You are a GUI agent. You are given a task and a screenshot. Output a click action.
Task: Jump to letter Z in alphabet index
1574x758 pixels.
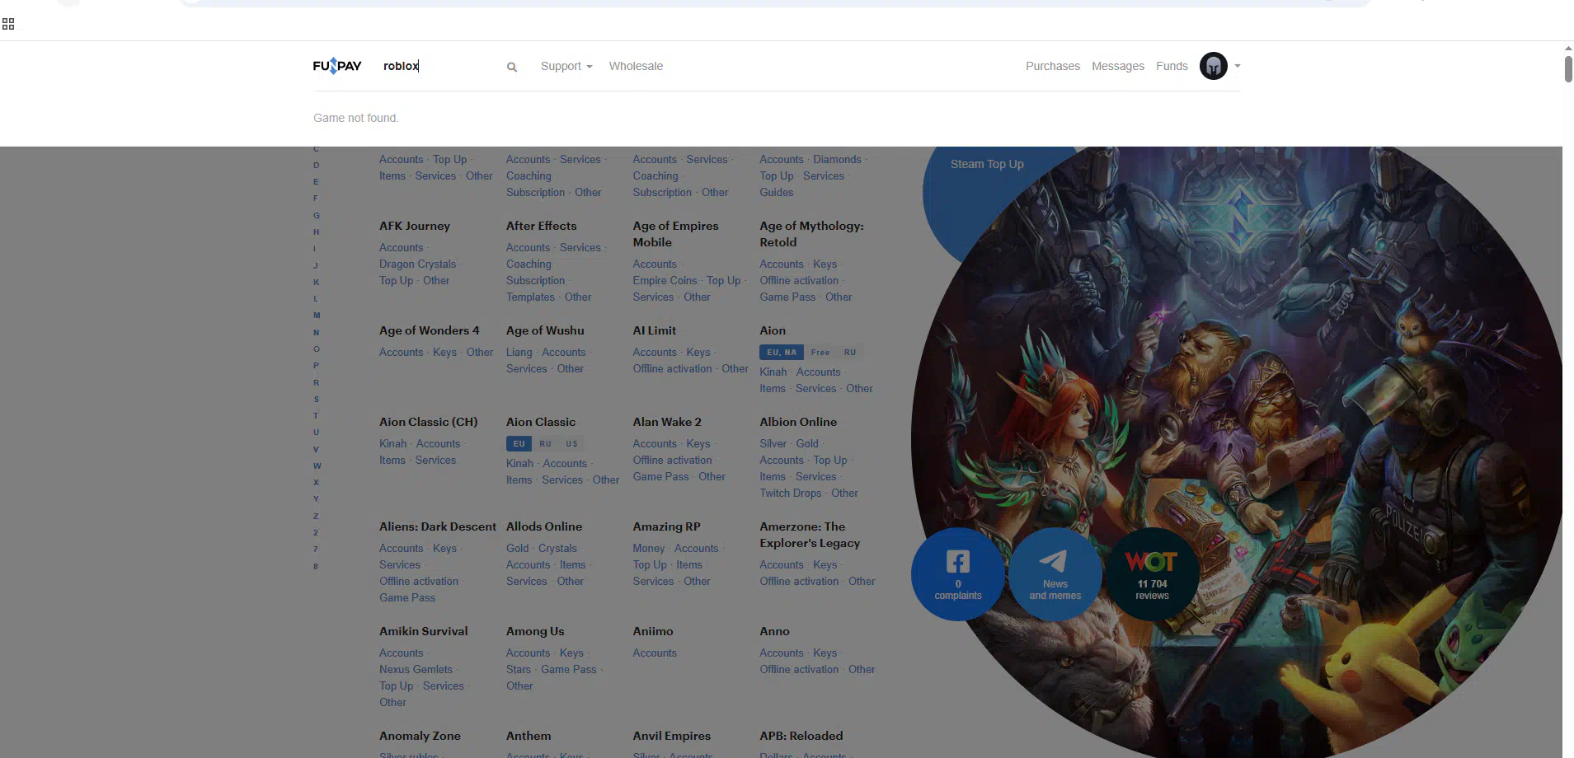point(316,517)
